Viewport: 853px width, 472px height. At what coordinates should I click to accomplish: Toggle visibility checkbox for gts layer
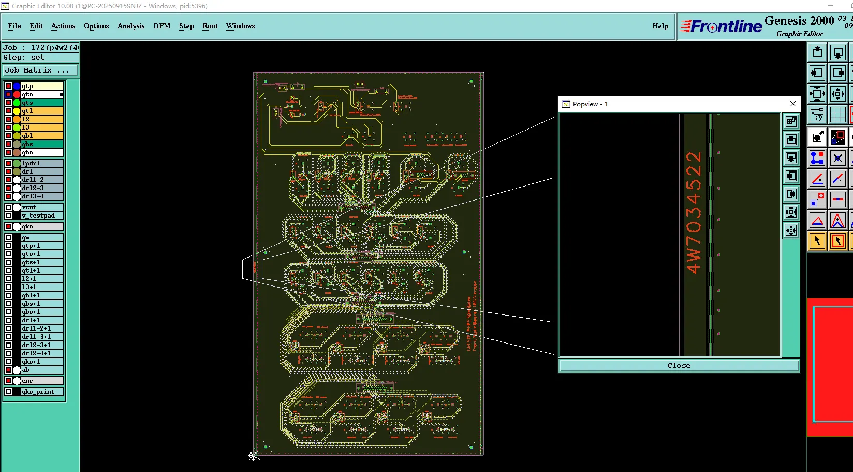[x=8, y=103]
